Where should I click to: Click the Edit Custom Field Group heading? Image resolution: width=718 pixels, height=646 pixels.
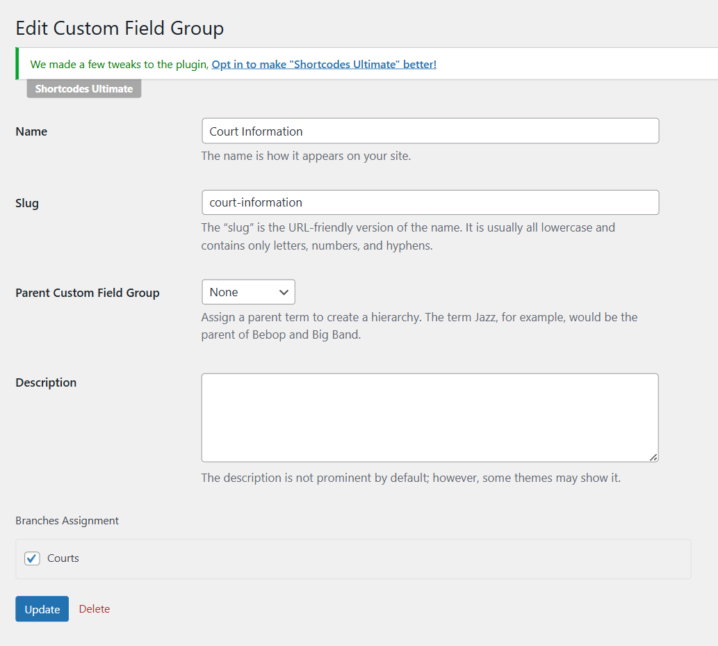point(120,28)
